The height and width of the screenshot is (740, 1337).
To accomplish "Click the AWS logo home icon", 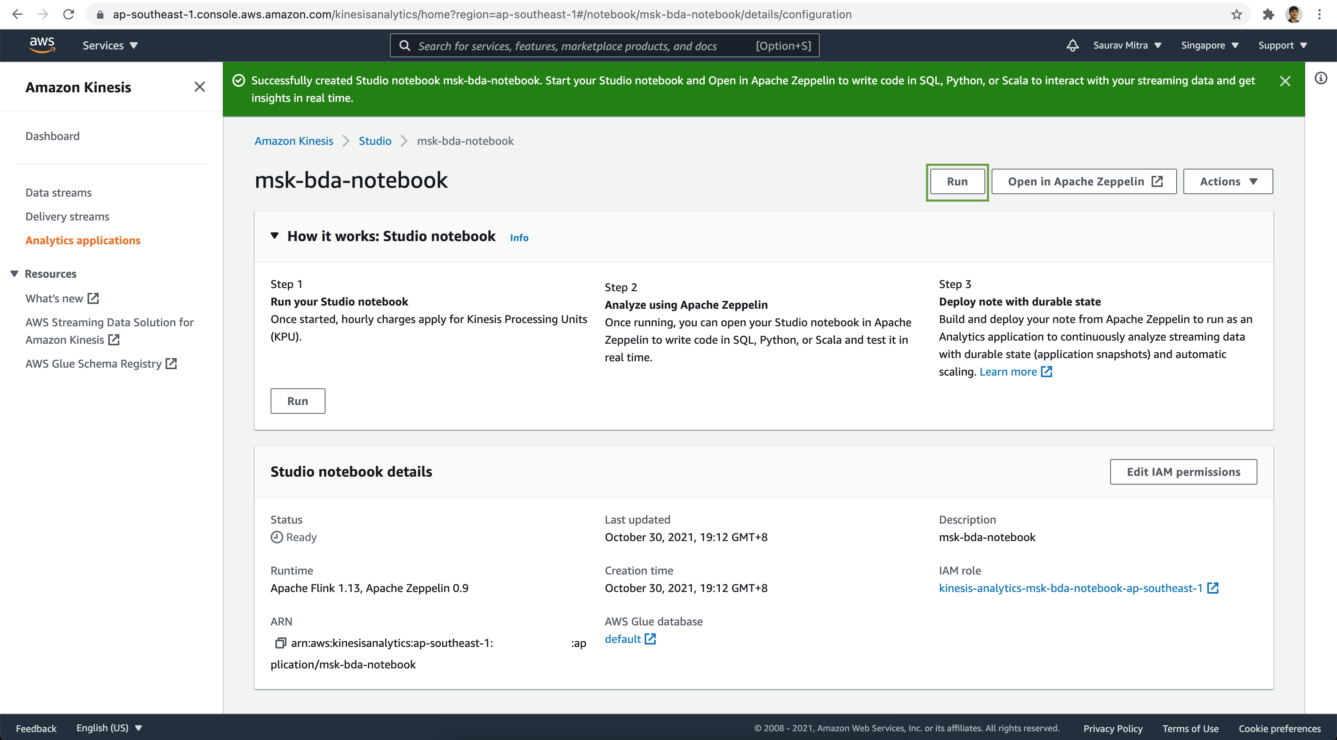I will pyautogui.click(x=42, y=45).
